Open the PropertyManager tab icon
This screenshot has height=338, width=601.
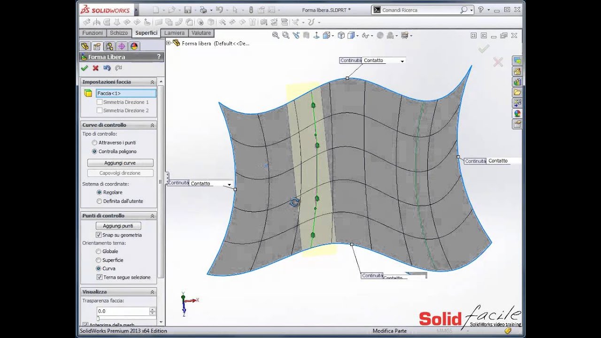(x=97, y=46)
